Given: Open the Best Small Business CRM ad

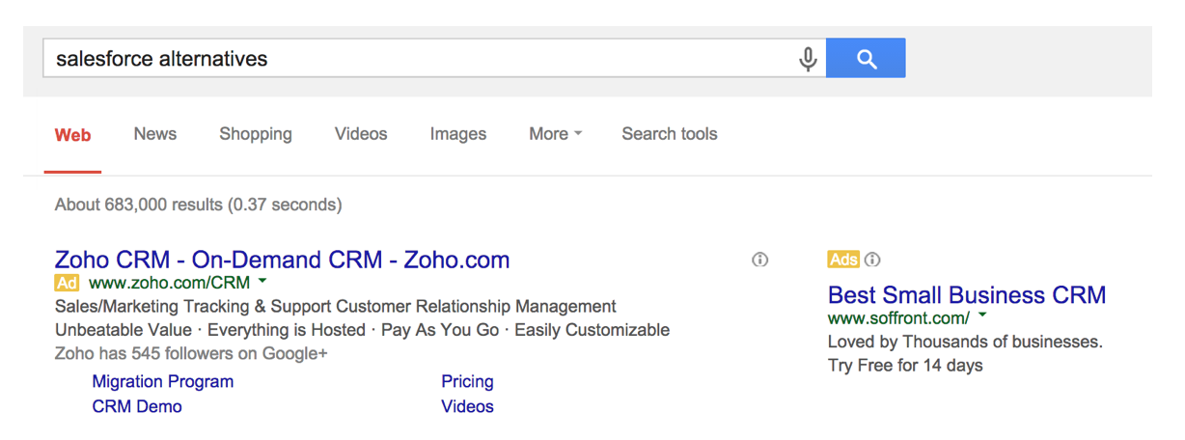Looking at the screenshot, I should pos(967,294).
